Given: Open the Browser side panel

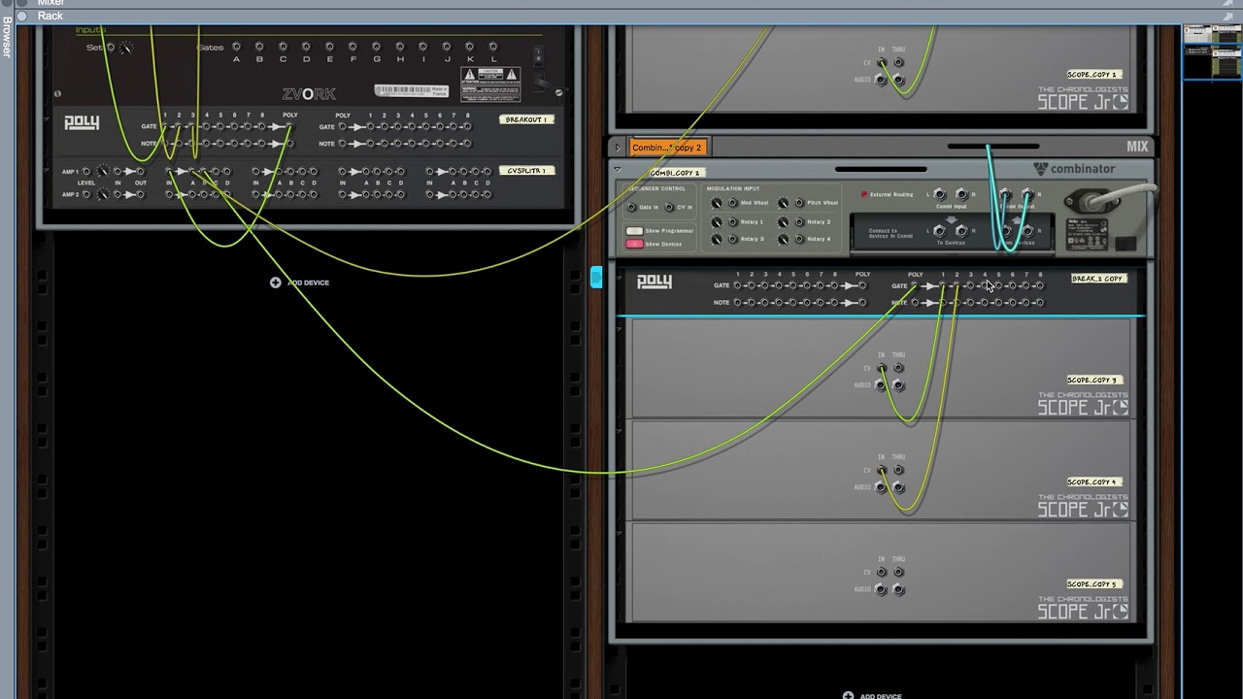Looking at the screenshot, I should click(6, 37).
